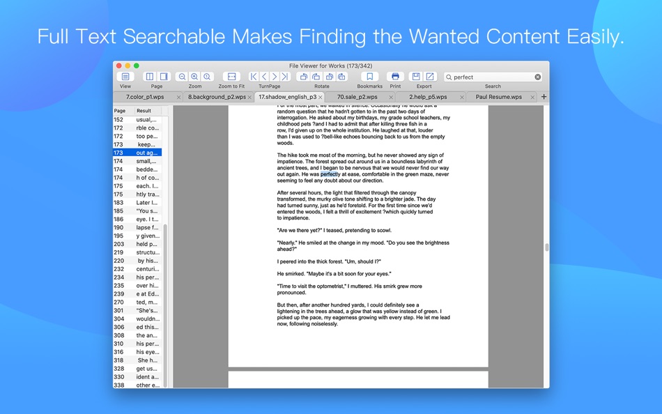Select search result 172 'rble co...'

pos(137,128)
